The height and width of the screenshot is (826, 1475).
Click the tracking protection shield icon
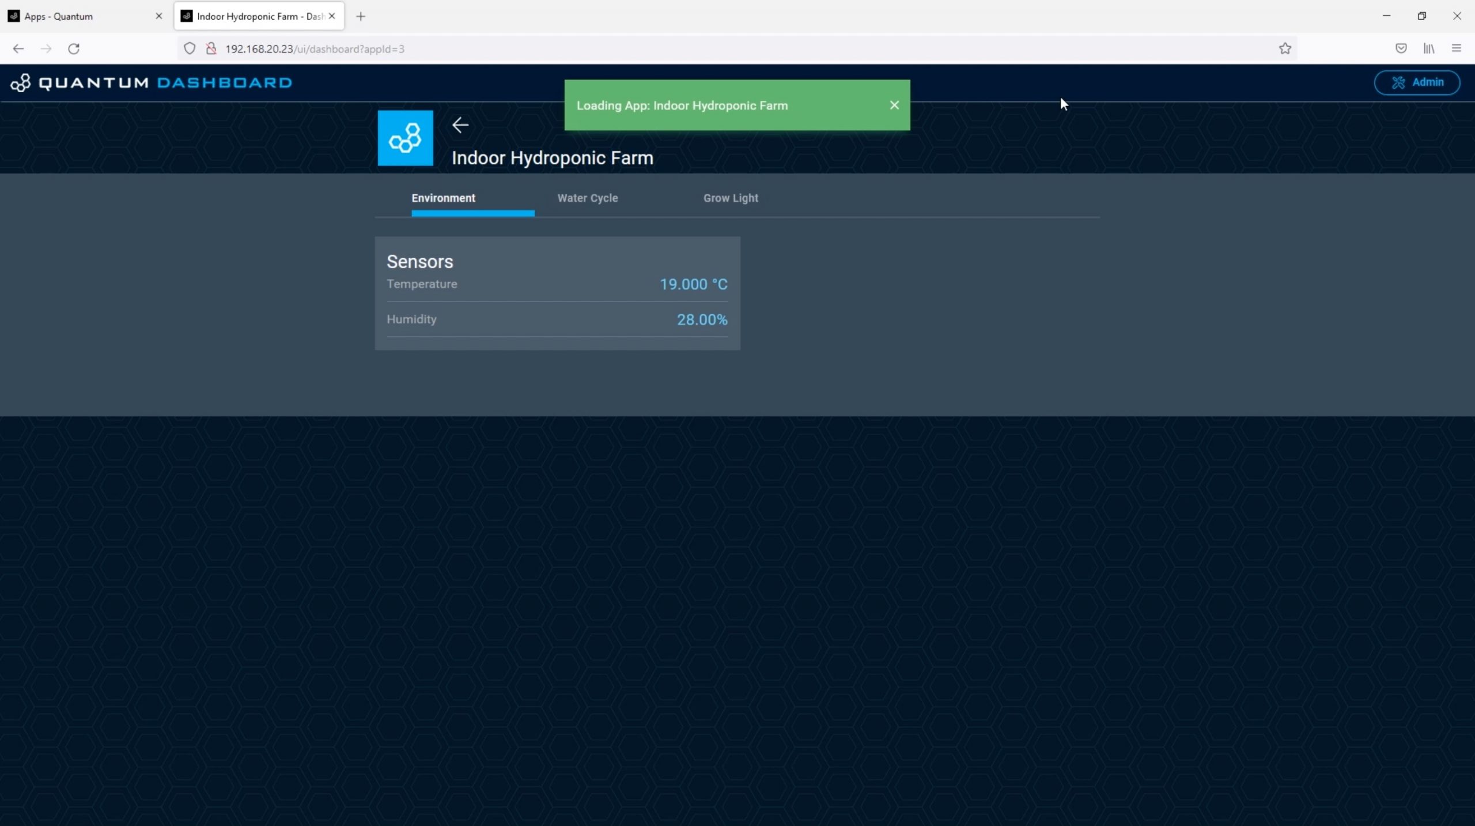tap(190, 49)
